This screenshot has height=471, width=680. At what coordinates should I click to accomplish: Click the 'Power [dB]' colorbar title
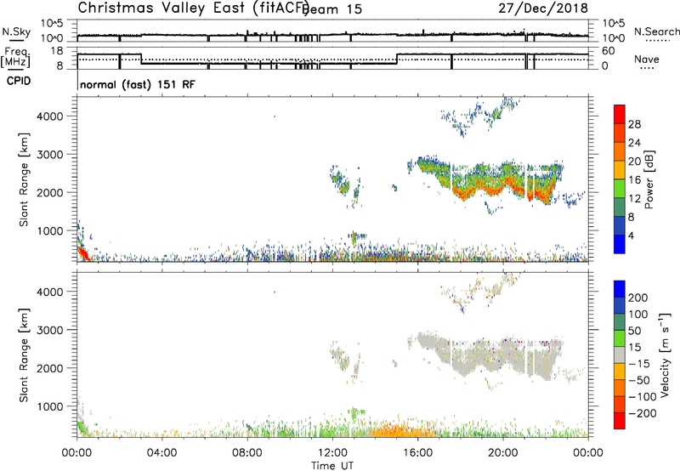649,179
